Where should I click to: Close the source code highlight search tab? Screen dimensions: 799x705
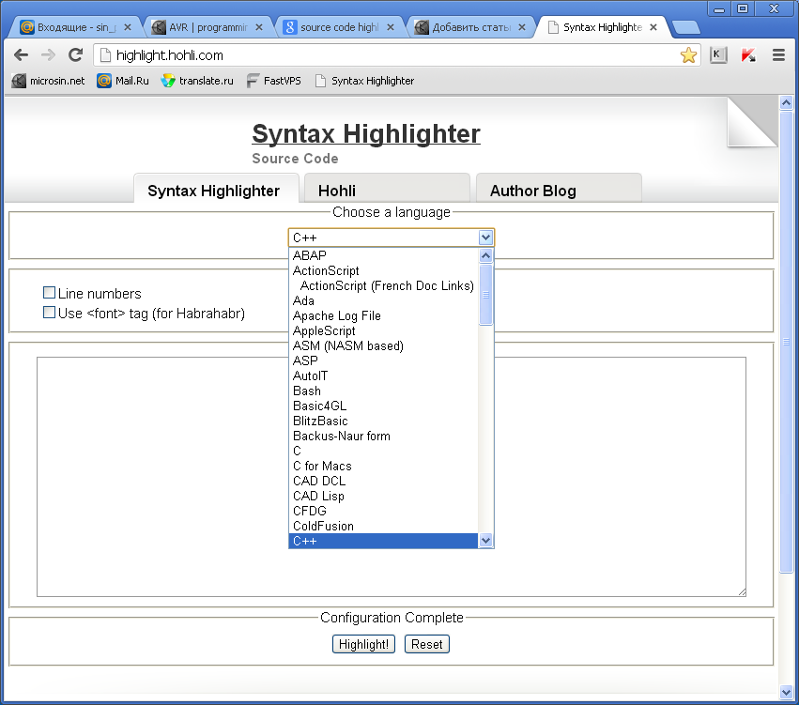[x=391, y=27]
